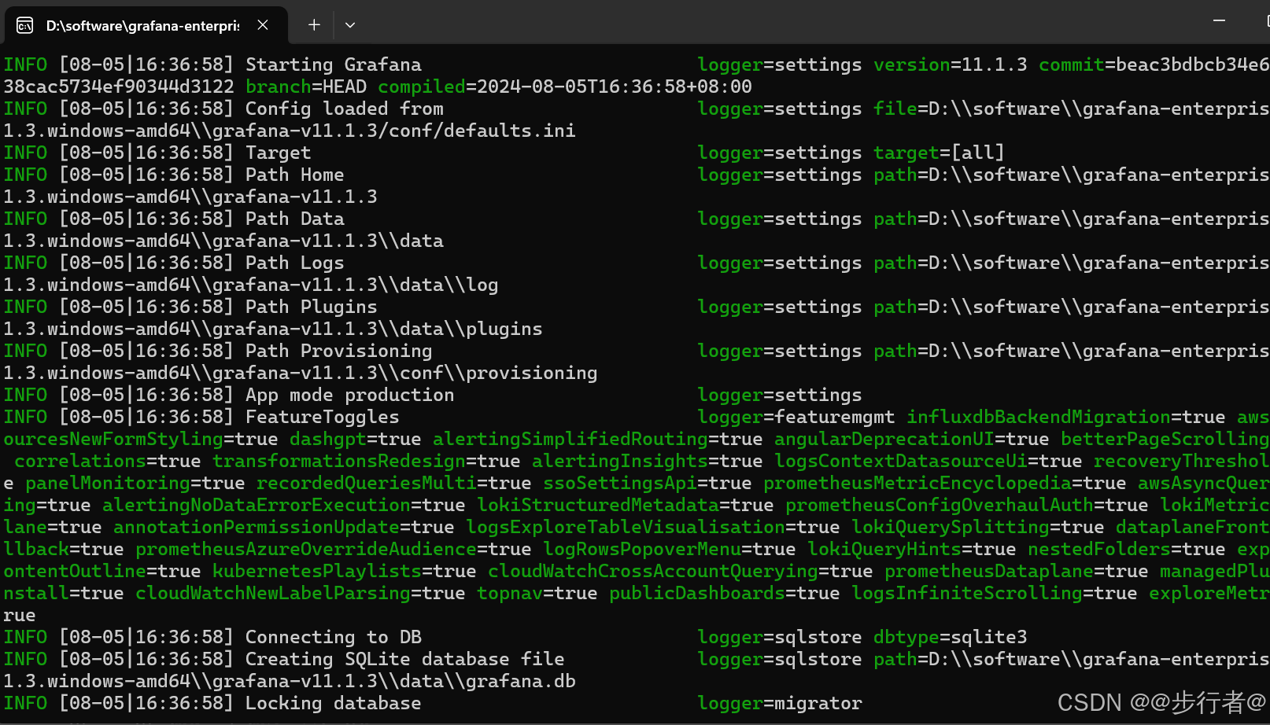The image size is (1270, 725).
Task: Click the 'Path Logs' log entry
Action: click(x=295, y=263)
